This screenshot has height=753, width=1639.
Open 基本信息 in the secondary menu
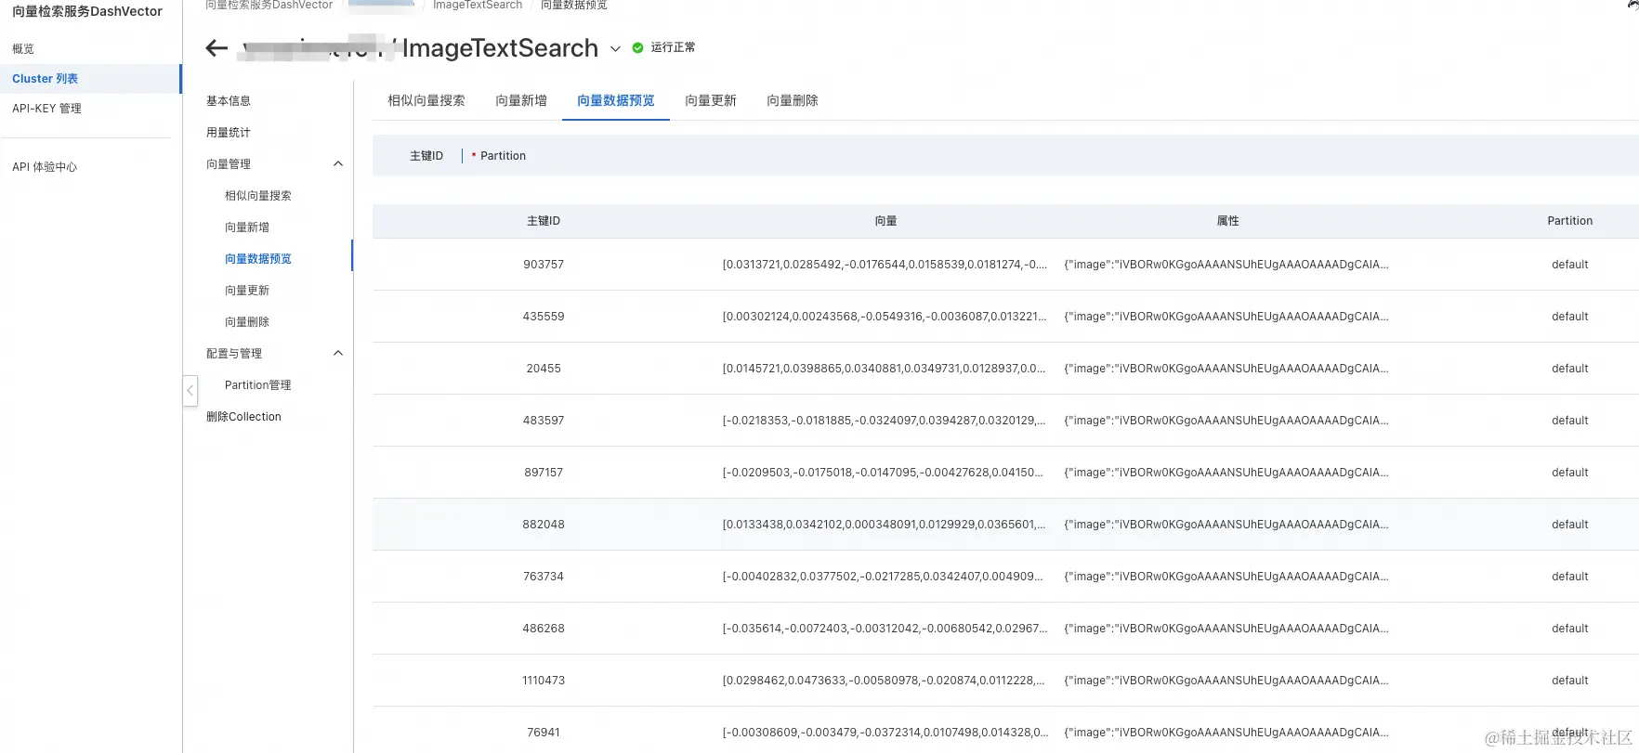(229, 101)
